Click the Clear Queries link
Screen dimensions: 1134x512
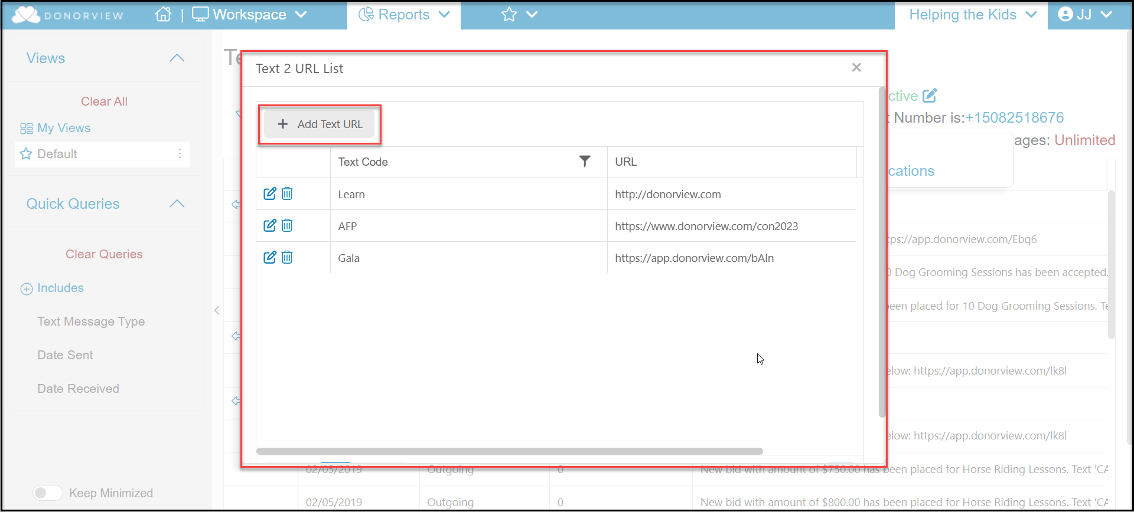[104, 254]
